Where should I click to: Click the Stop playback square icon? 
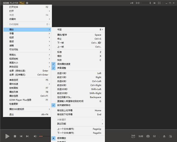(x=15, y=136)
